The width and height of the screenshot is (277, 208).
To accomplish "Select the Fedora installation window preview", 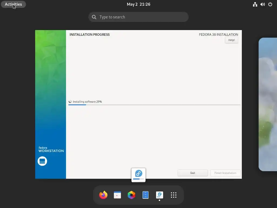I will [138, 104].
